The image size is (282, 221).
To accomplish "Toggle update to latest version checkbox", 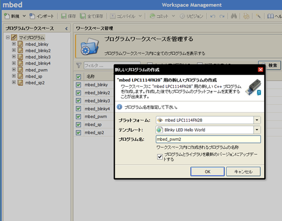I will tap(160, 157).
